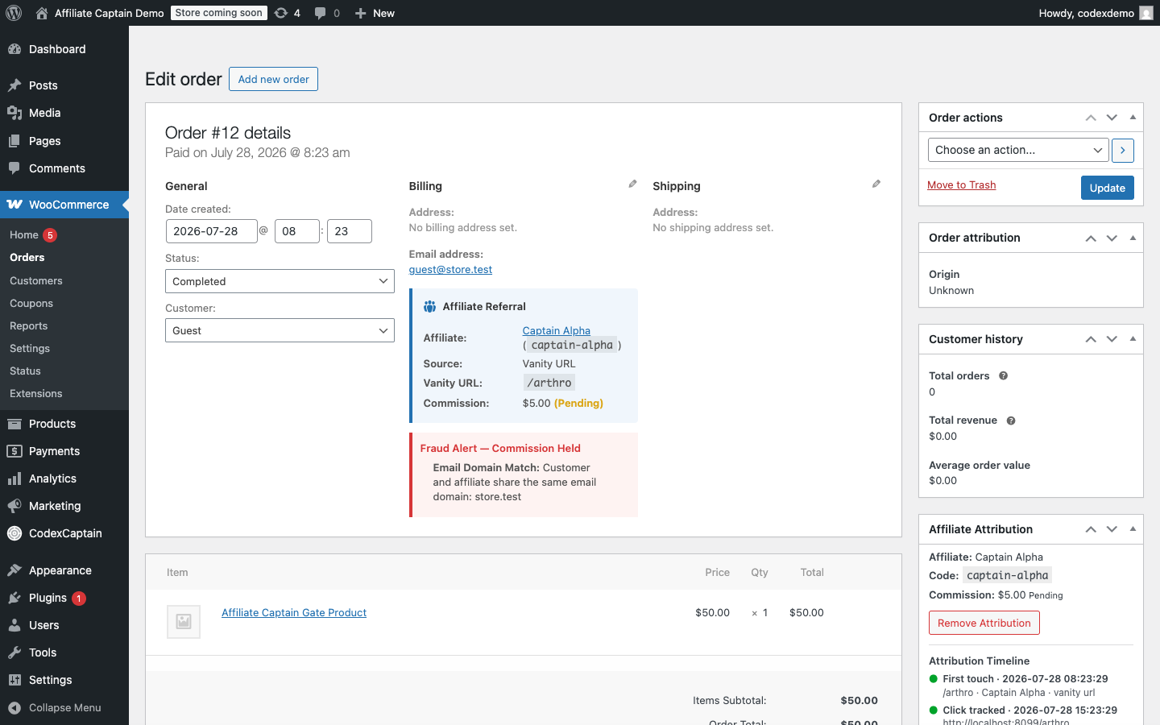Toggle the Affiliate Attribution panel

click(x=1133, y=529)
